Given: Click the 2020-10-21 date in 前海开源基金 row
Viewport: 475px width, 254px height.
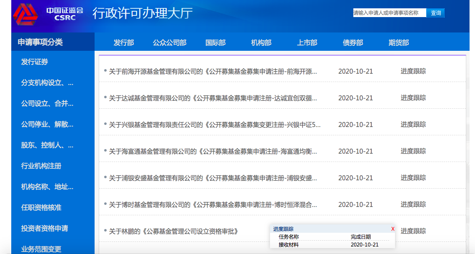Looking at the screenshot, I should point(355,72).
